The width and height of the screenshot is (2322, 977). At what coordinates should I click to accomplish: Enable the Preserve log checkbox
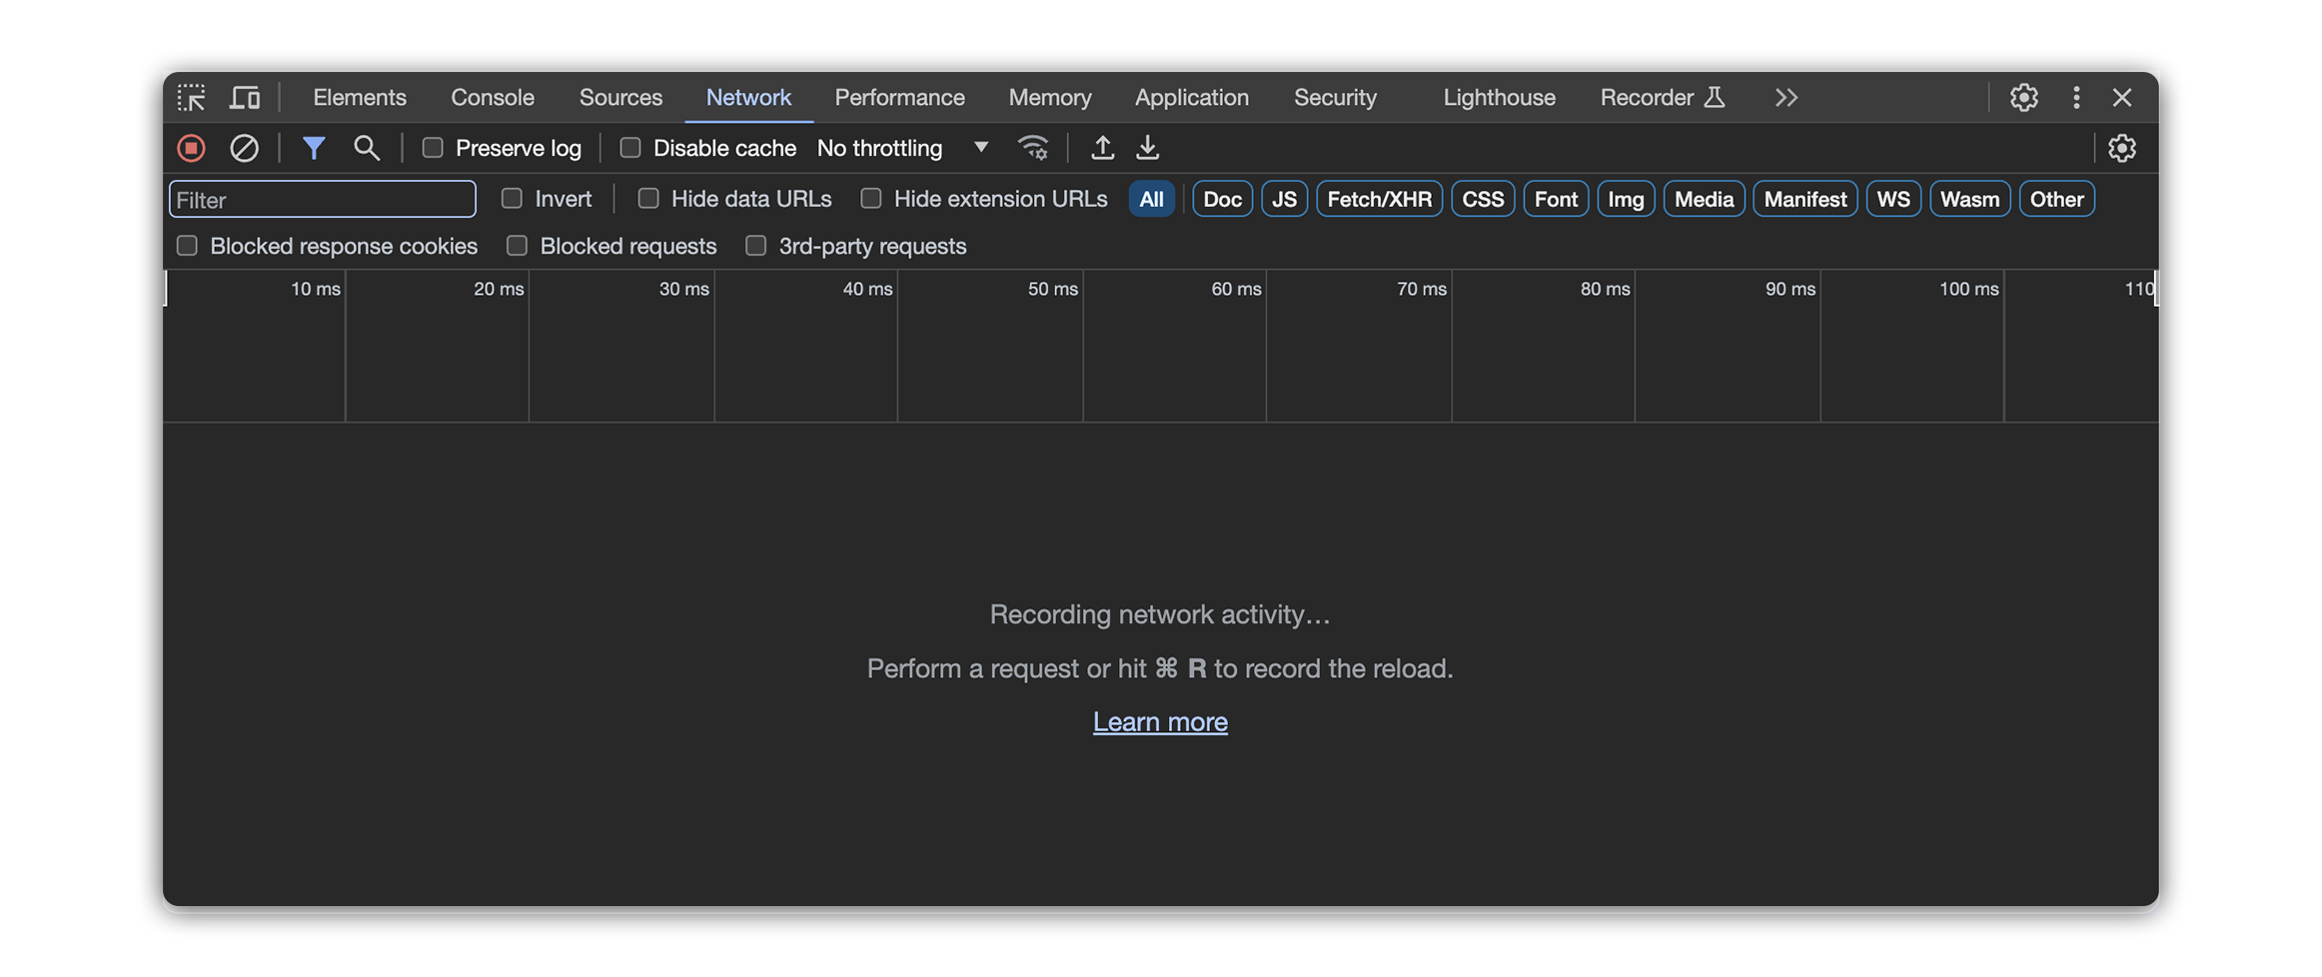pos(433,149)
